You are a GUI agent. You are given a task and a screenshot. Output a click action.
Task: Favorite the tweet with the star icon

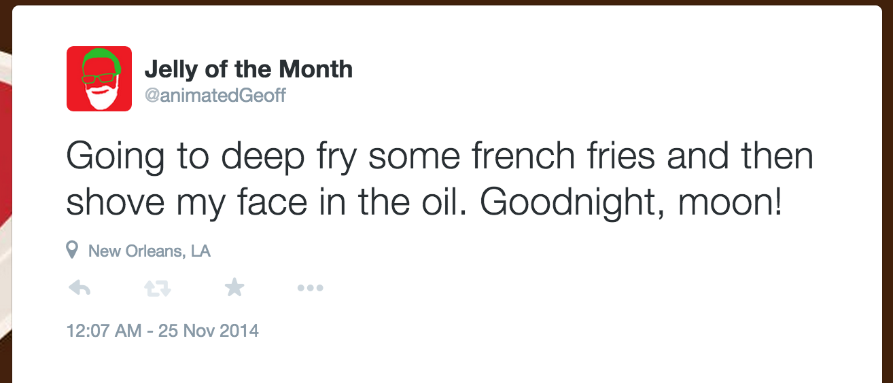point(234,288)
